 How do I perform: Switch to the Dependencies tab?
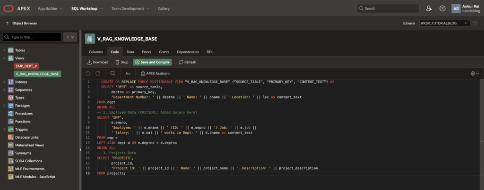(x=188, y=51)
